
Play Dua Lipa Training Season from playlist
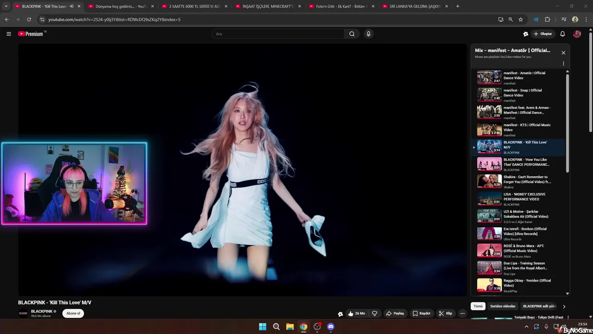(x=519, y=268)
